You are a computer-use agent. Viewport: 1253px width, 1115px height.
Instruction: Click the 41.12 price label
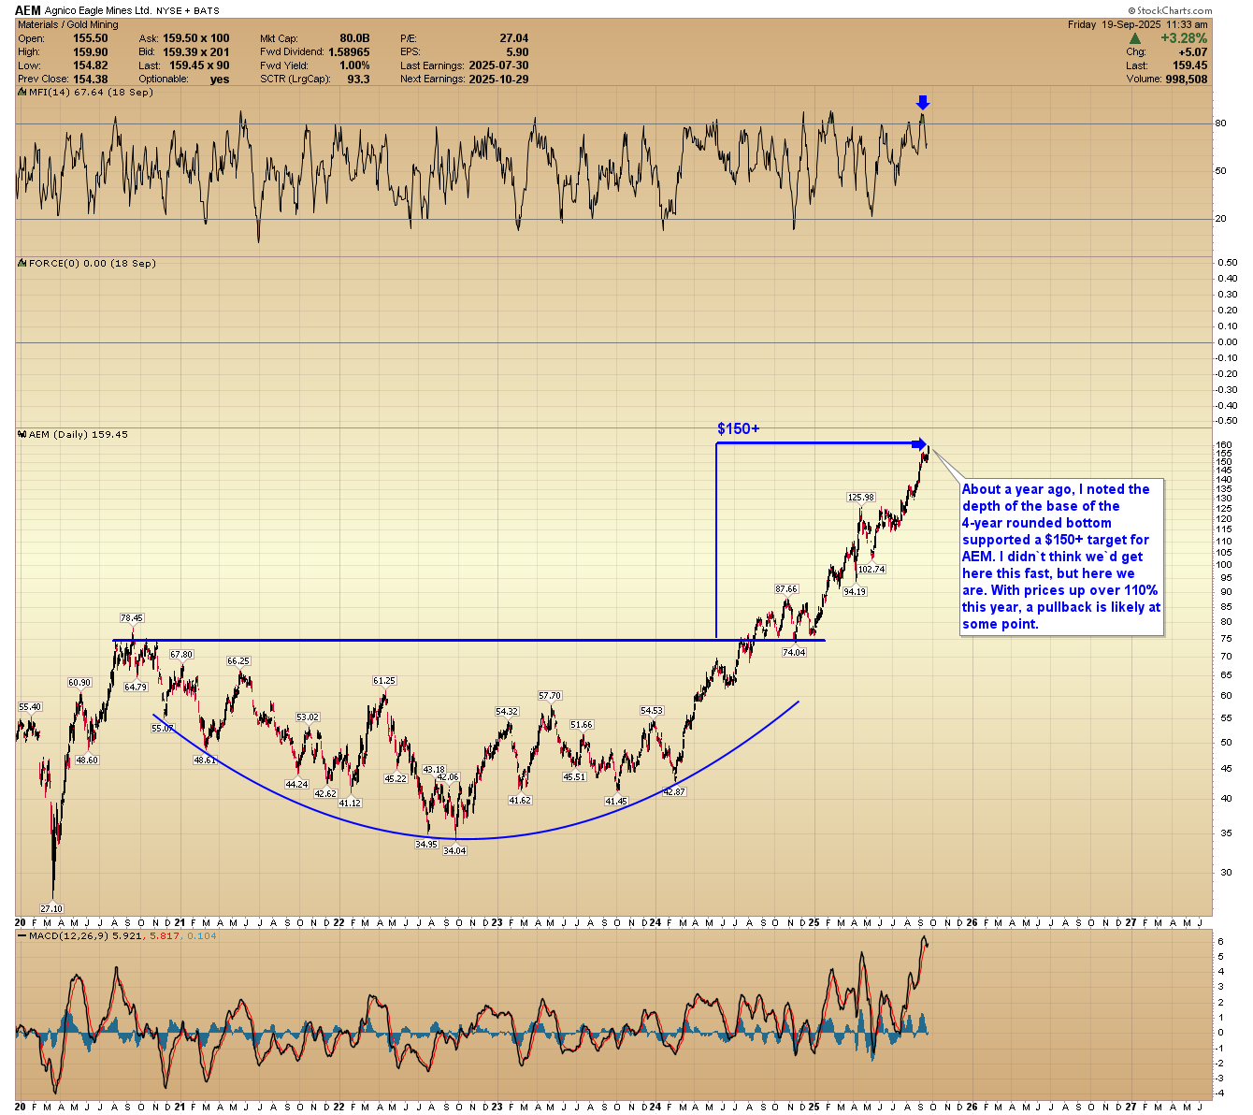350,804
